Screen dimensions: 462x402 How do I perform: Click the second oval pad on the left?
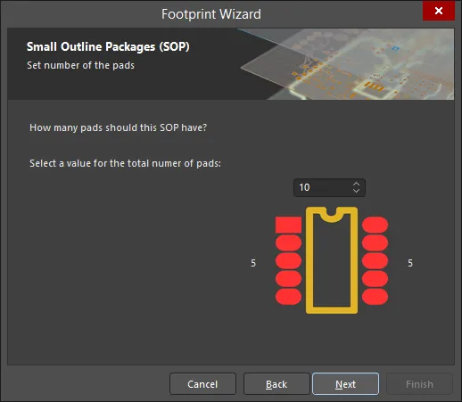pos(288,242)
